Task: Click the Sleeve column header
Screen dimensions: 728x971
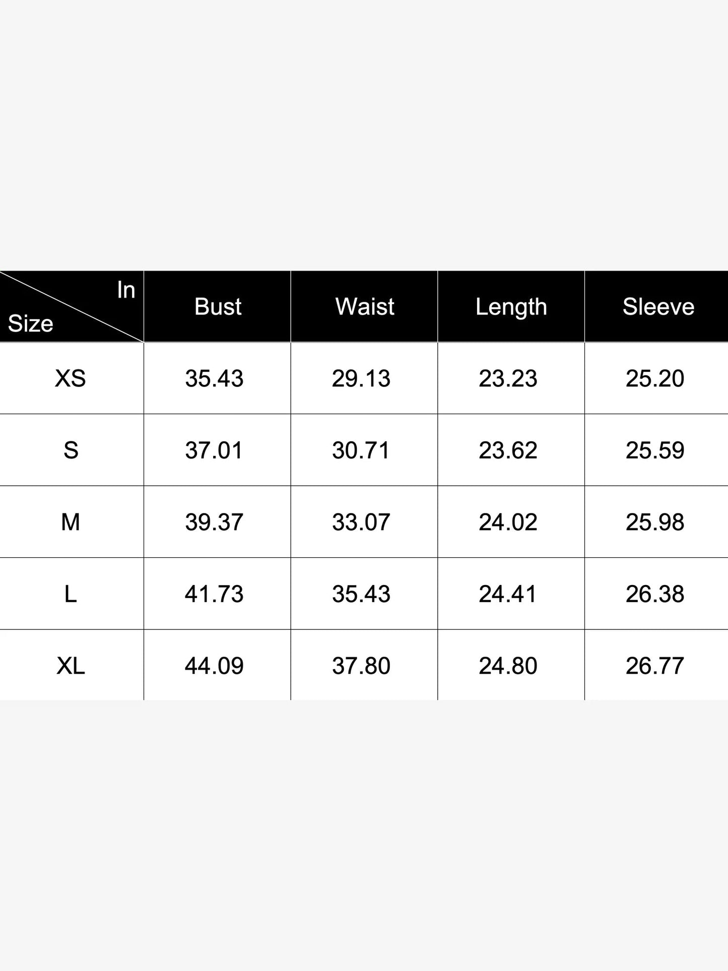Action: (658, 306)
